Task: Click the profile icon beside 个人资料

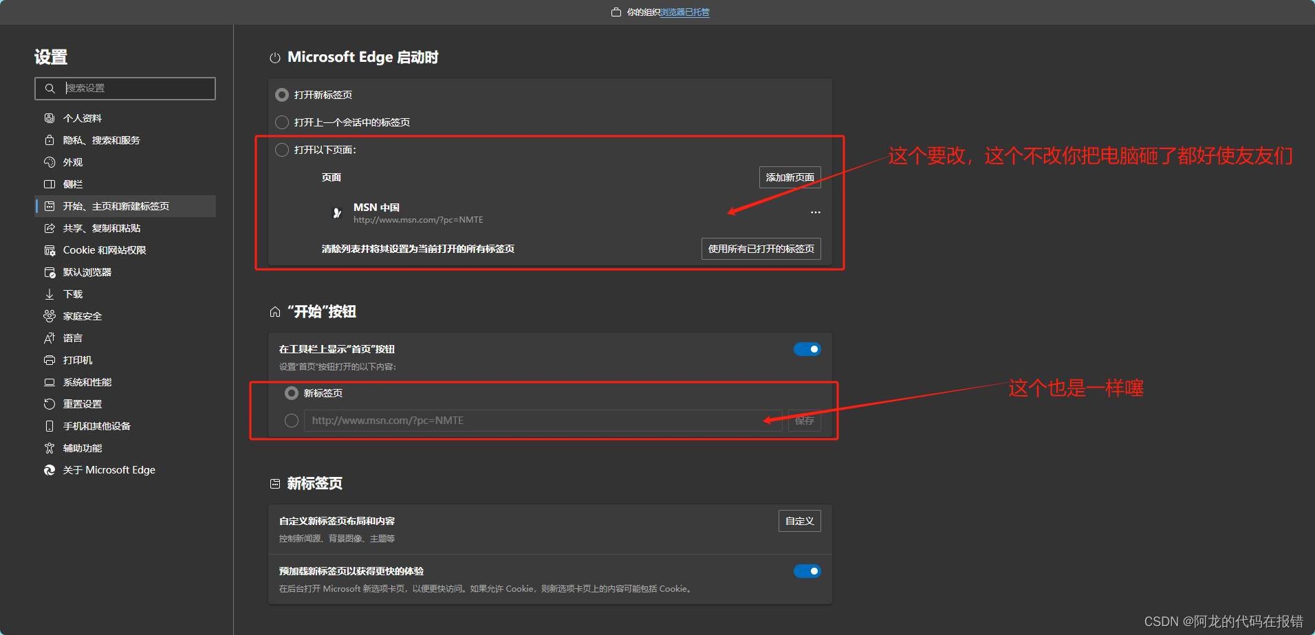Action: tap(50, 118)
